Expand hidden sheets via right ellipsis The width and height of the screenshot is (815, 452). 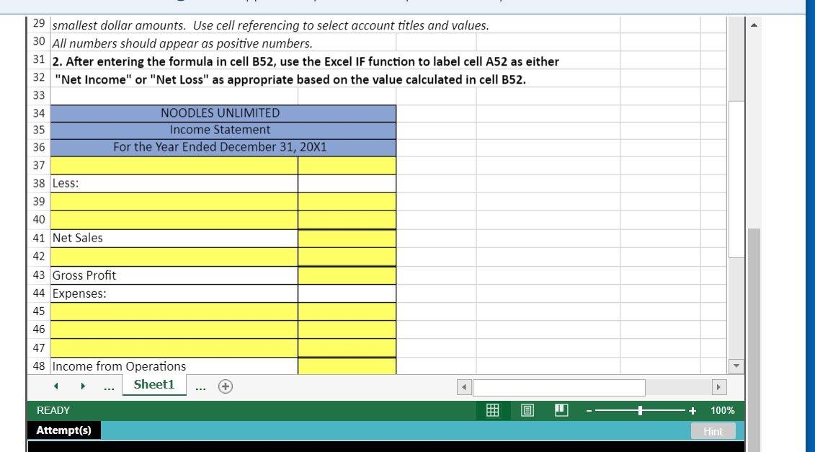click(x=200, y=386)
